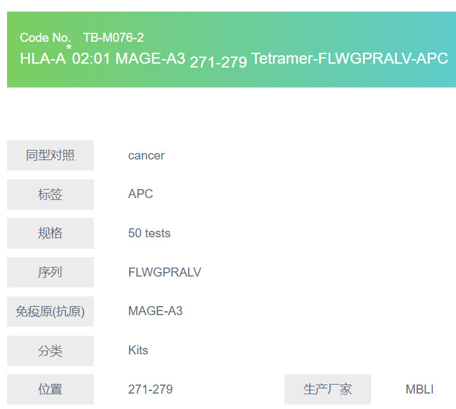Select the 规格 label cell

(50, 233)
